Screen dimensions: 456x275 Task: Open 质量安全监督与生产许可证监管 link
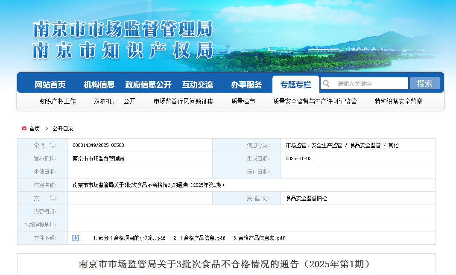tap(315, 101)
